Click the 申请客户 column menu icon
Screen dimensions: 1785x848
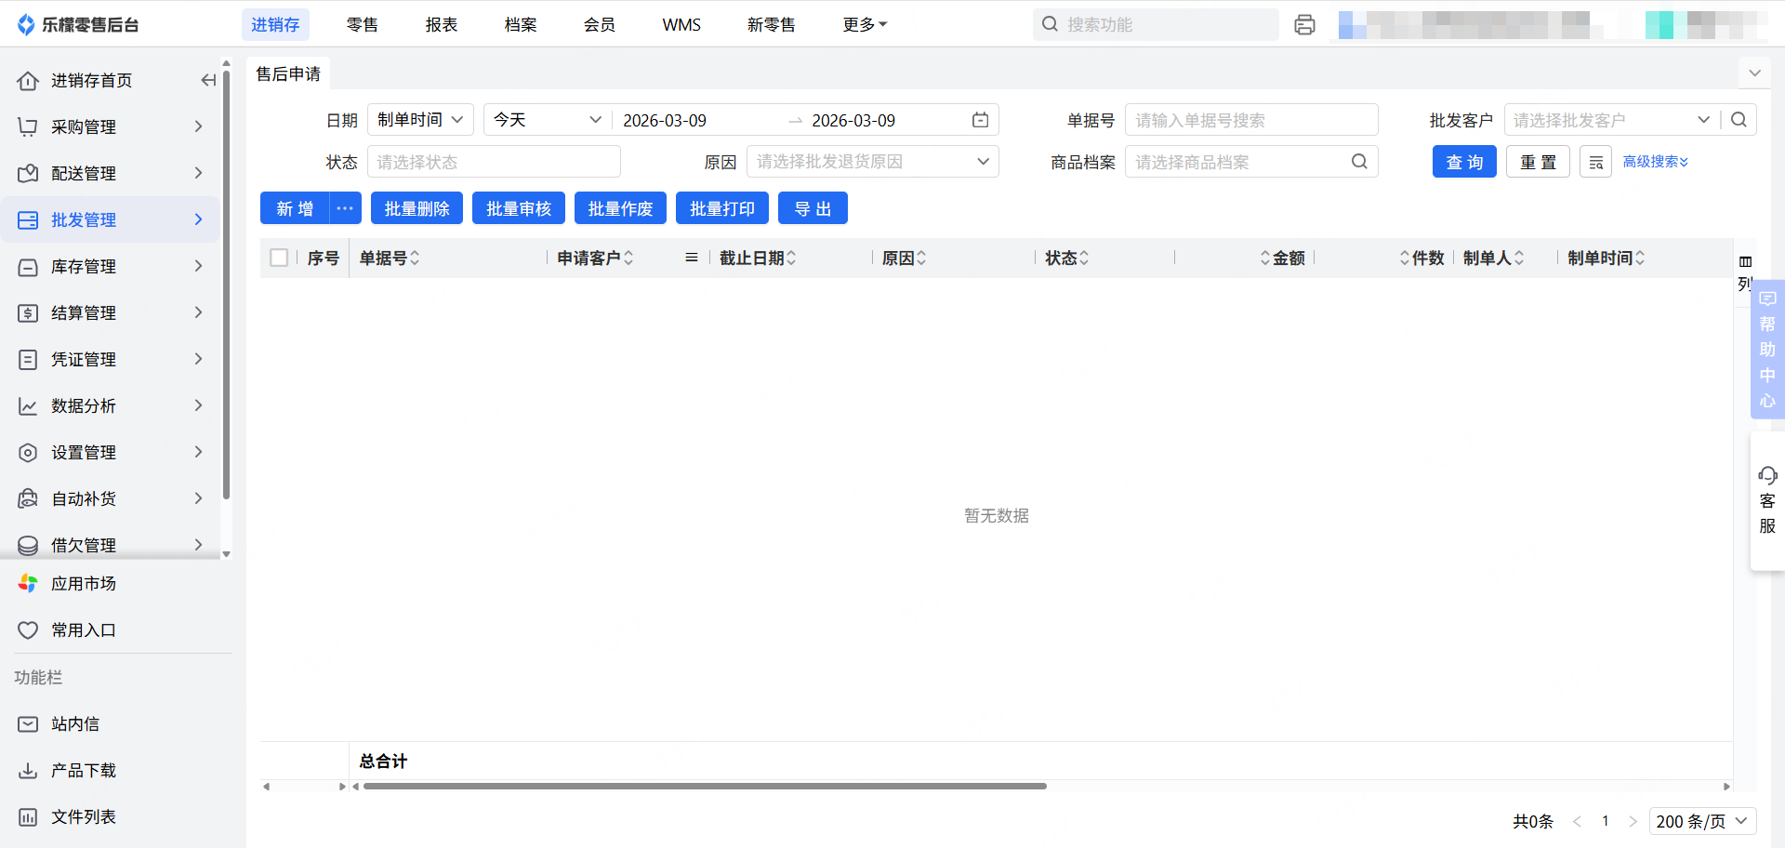pos(691,258)
